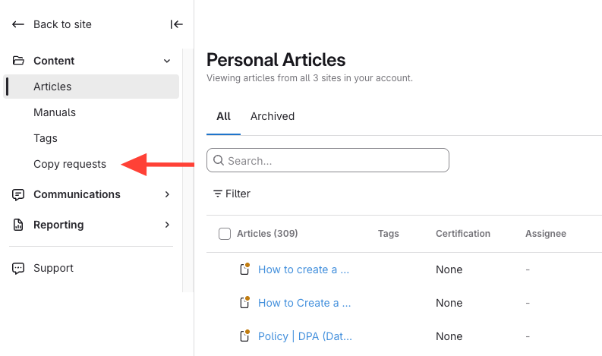The height and width of the screenshot is (356, 602).
Task: Switch to the Archived tab
Action: tap(273, 116)
